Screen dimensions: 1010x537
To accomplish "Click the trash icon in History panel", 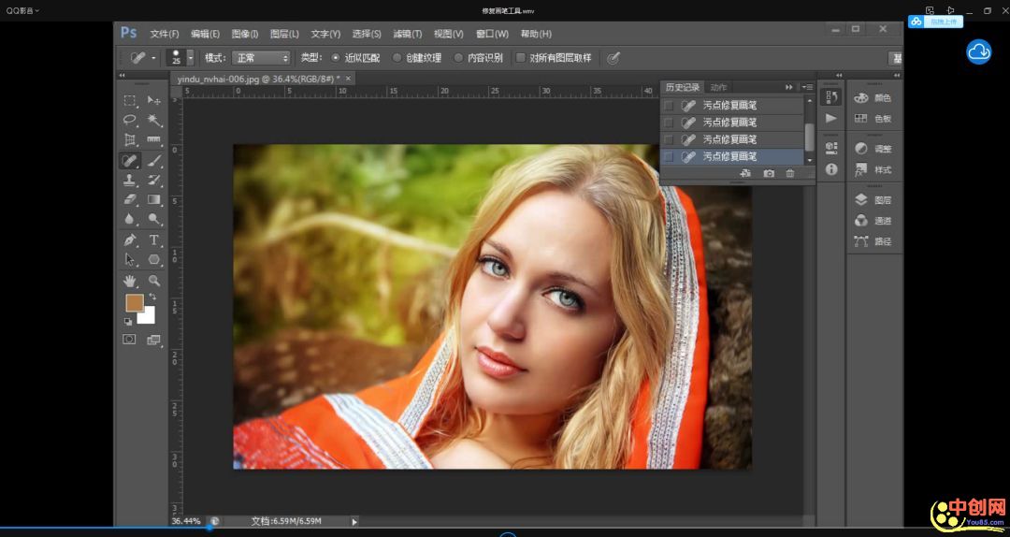I will [790, 173].
